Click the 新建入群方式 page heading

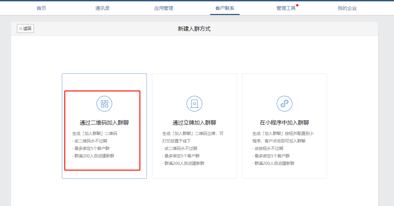(x=194, y=29)
